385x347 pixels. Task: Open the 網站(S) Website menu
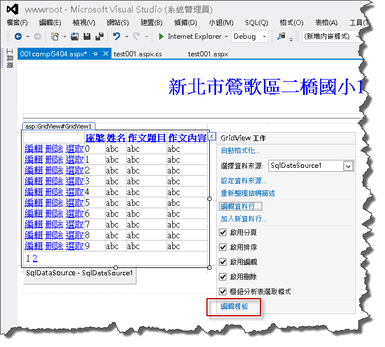(118, 23)
